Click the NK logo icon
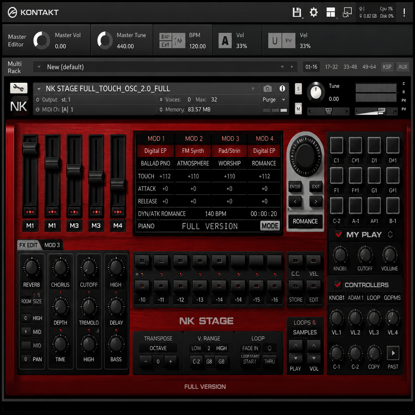 point(19,106)
